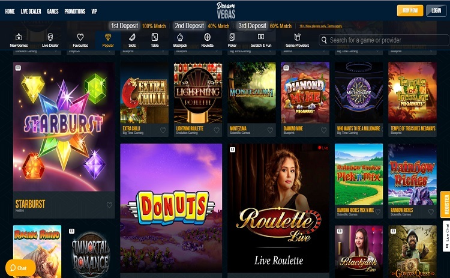Image resolution: width=450 pixels, height=278 pixels.
Task: Toggle favourite heart on Extra Chilli
Action: pos(163,130)
